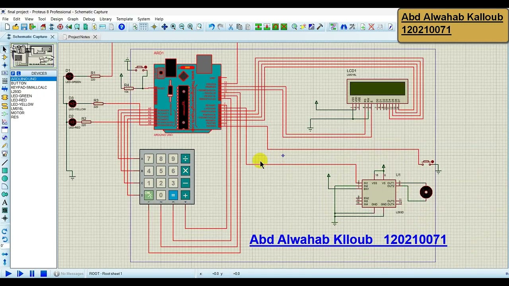Click the Copy to clipboard icon
The height and width of the screenshot is (286, 509).
(x=239, y=27)
